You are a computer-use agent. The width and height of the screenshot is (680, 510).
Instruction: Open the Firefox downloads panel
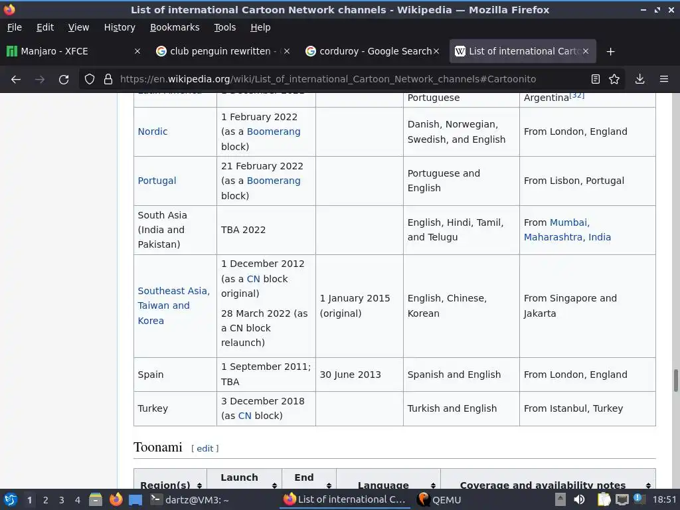click(639, 79)
